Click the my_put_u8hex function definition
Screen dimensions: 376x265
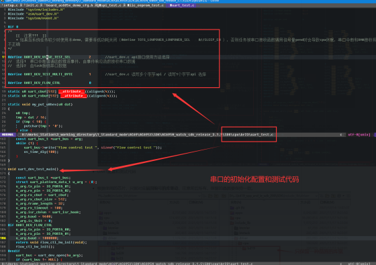(40, 105)
